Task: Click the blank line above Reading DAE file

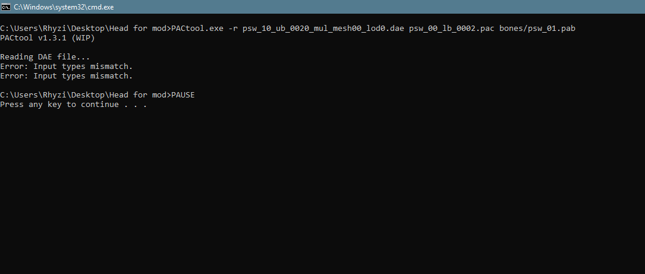Action: pyautogui.click(x=178, y=48)
